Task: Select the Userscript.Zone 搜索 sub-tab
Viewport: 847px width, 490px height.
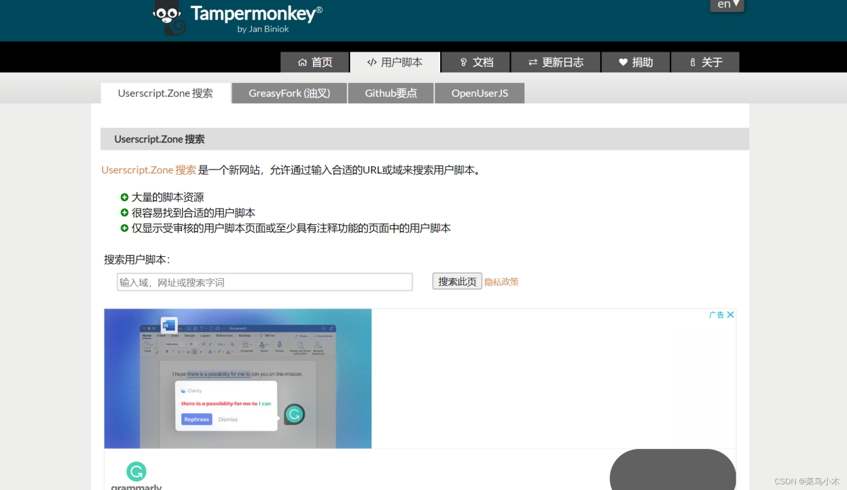Action: (165, 93)
